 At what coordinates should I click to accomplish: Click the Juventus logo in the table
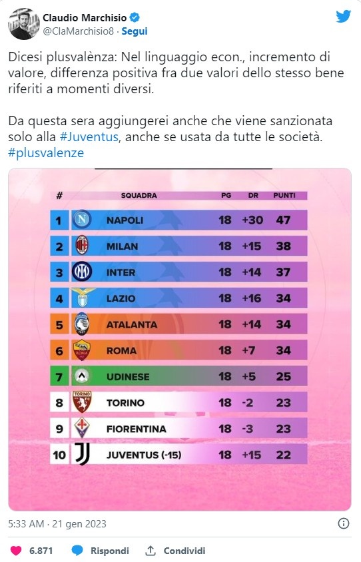click(x=82, y=454)
